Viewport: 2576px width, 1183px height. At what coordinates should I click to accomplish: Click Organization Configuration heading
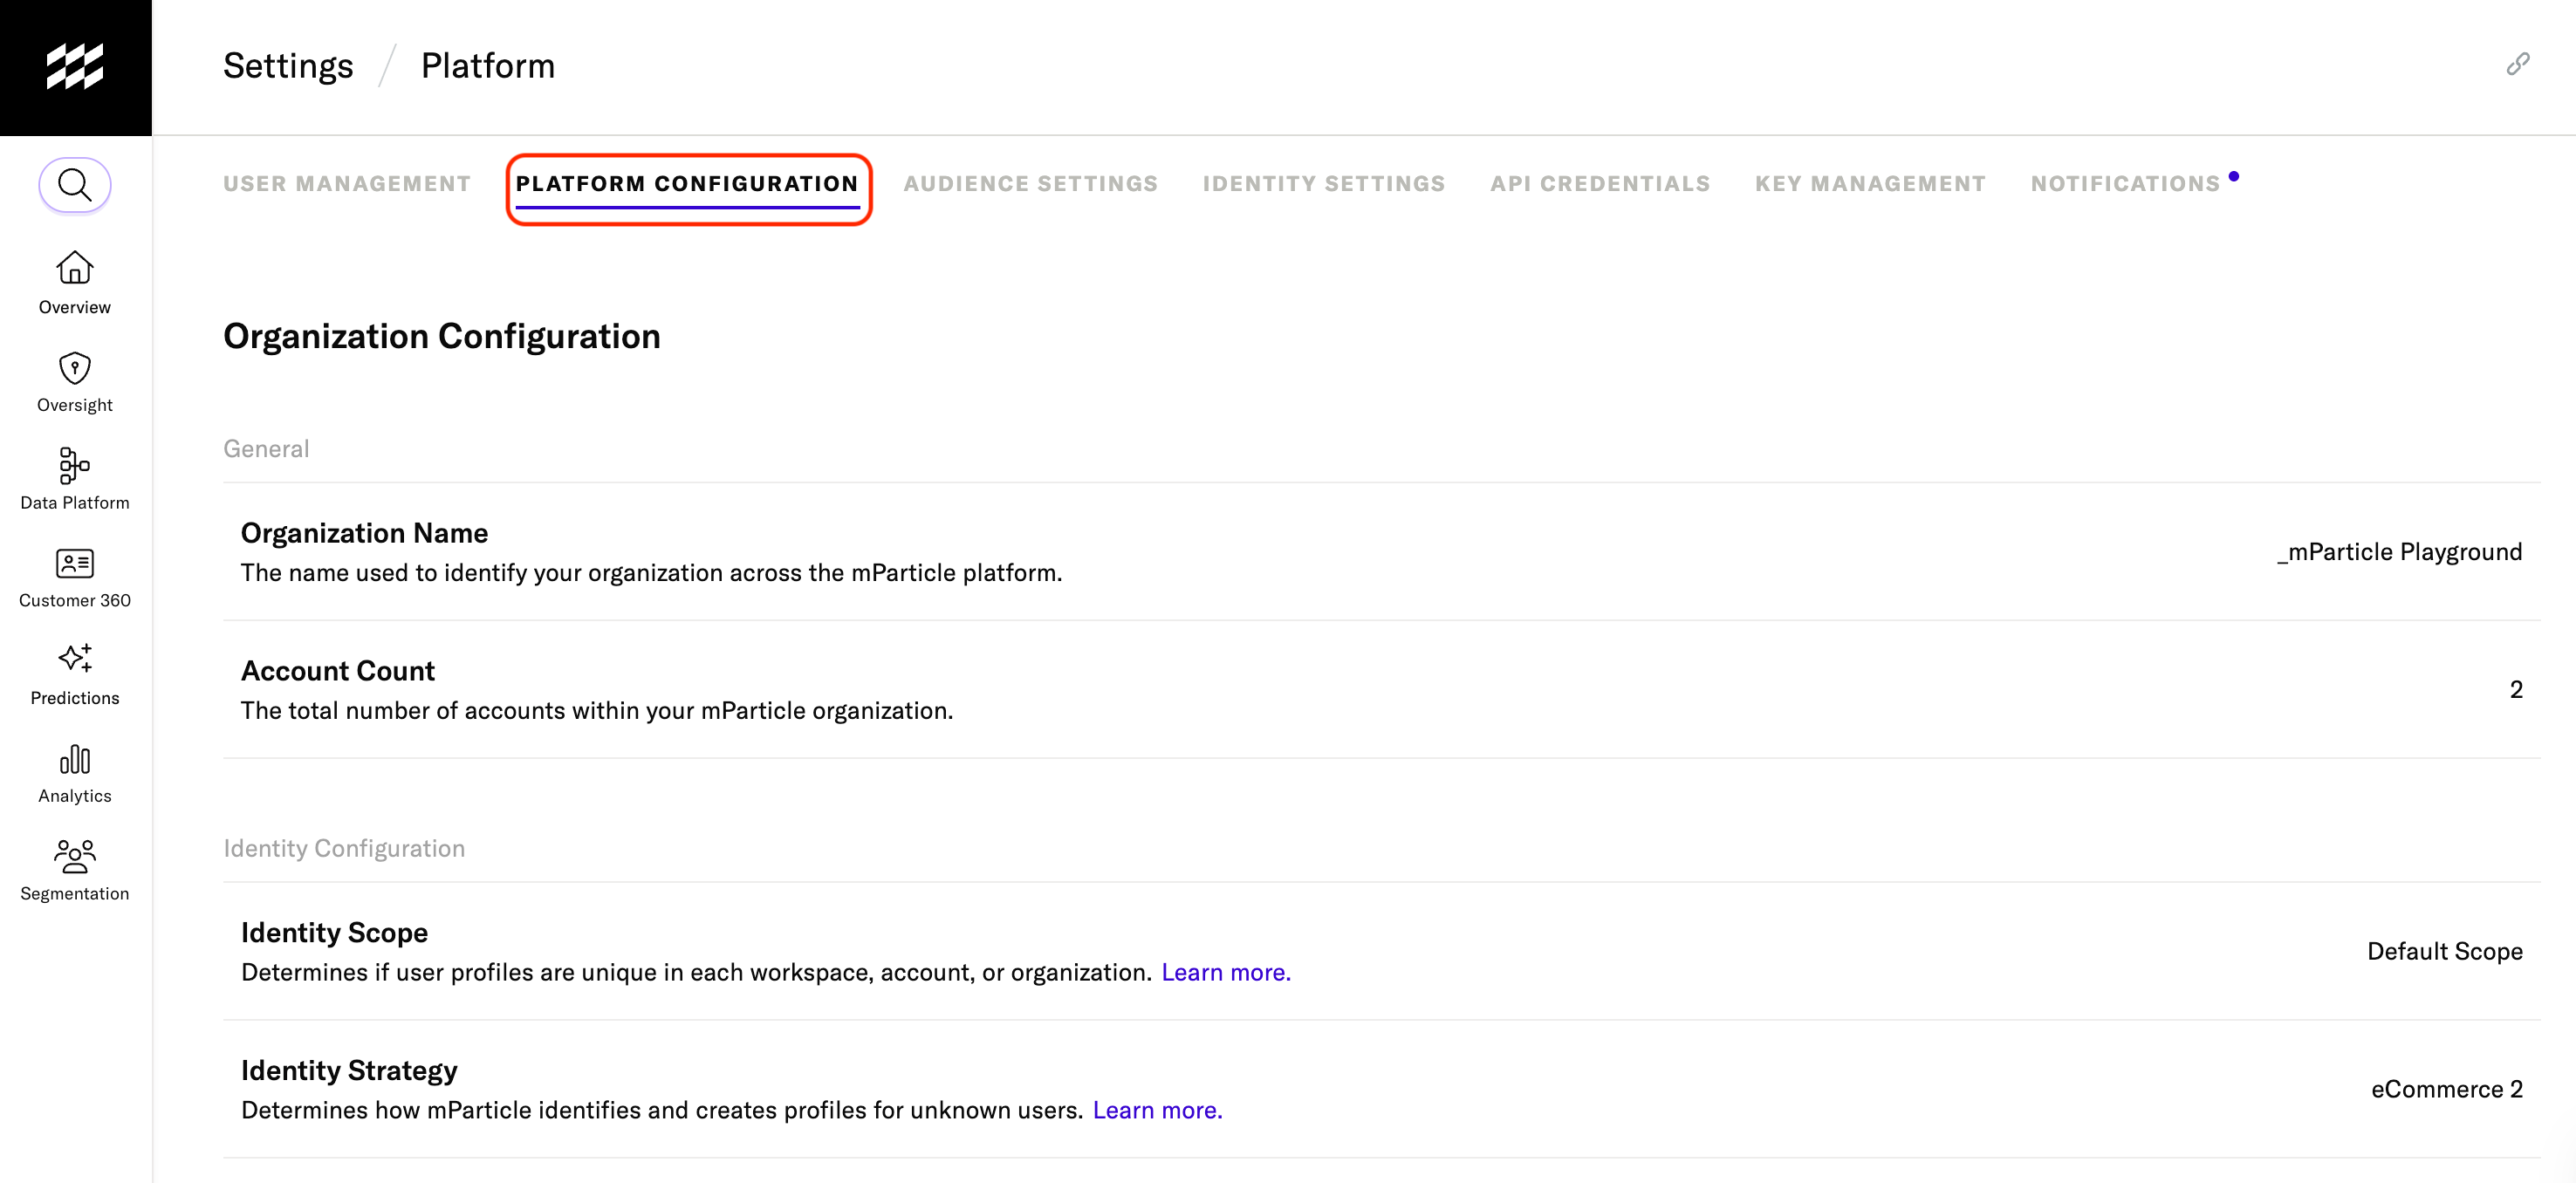[442, 336]
